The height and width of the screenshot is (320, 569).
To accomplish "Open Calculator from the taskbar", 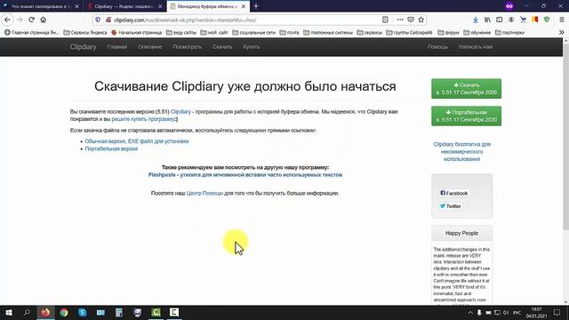I will click(x=118, y=312).
